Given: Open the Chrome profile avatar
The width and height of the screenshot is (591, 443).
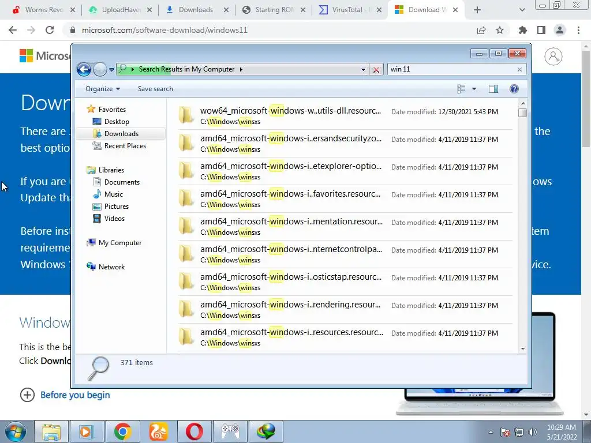Looking at the screenshot, I should click(x=560, y=30).
